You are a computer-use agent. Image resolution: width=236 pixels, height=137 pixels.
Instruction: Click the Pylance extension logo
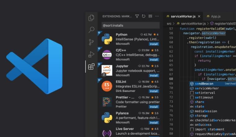[x=107, y=118]
